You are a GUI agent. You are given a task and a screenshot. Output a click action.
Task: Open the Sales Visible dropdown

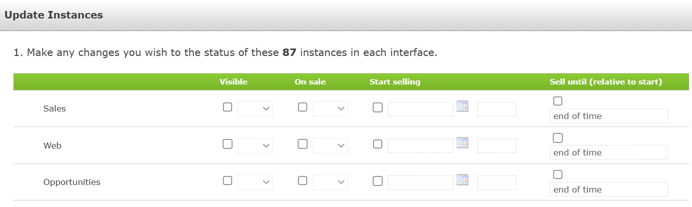click(x=255, y=108)
